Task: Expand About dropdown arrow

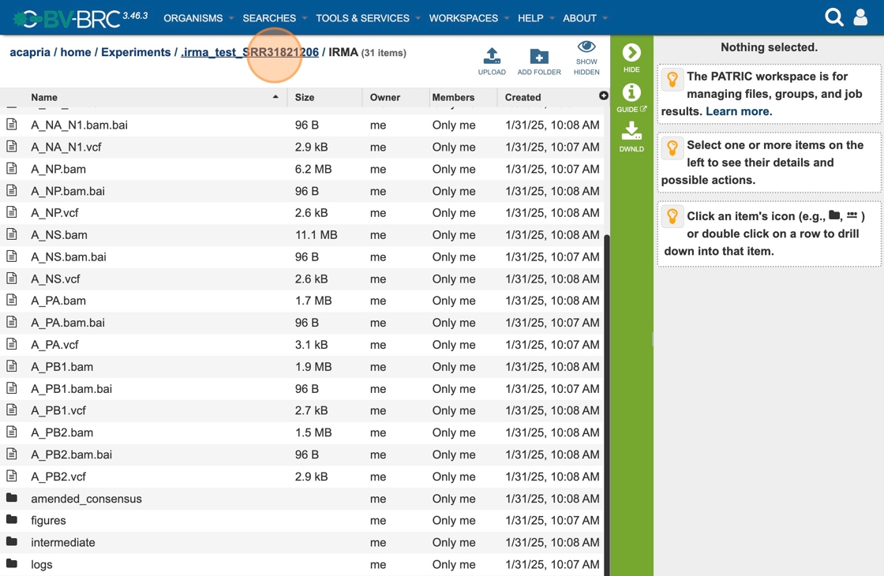Action: (x=605, y=18)
